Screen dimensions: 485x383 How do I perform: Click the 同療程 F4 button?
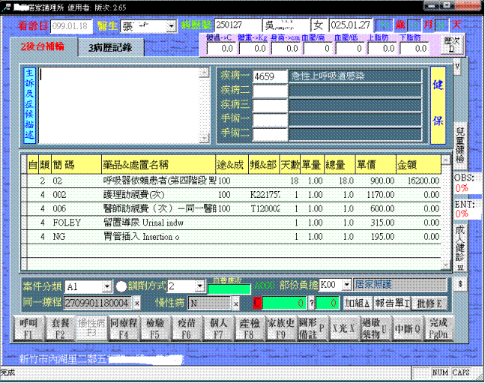click(123, 327)
